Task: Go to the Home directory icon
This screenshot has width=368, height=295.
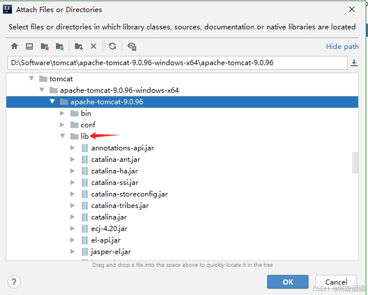Action: pyautogui.click(x=14, y=46)
